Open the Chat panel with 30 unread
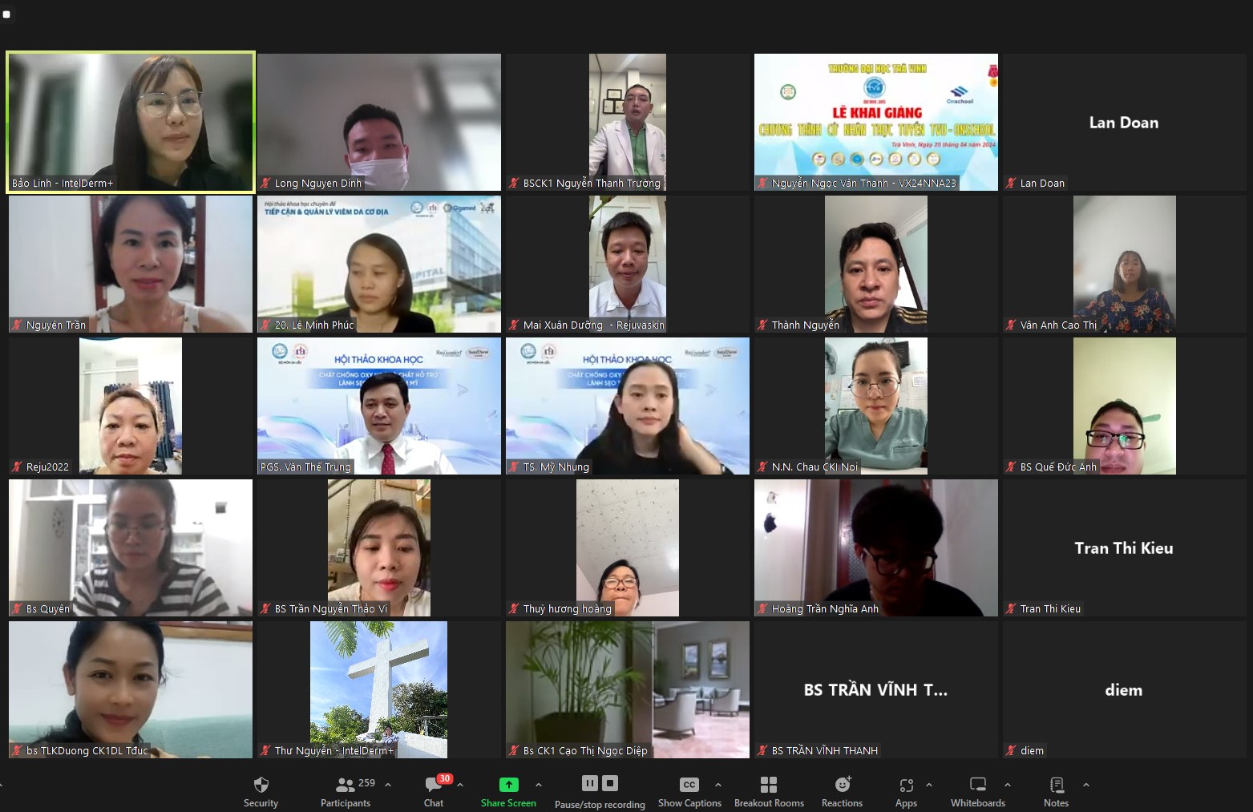1253x812 pixels. [434, 790]
